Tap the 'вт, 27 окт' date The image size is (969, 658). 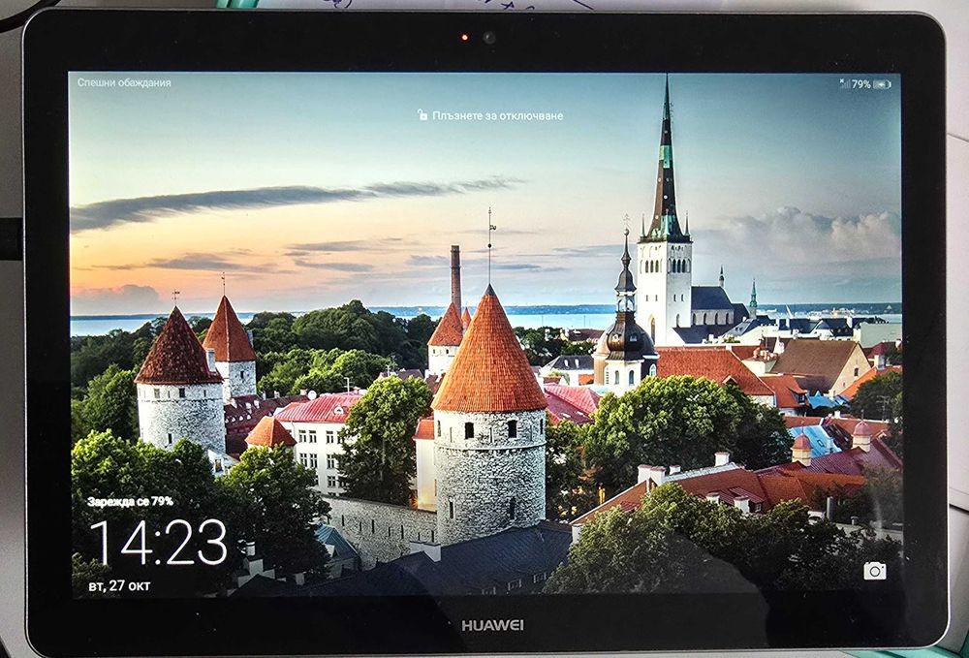tap(119, 585)
